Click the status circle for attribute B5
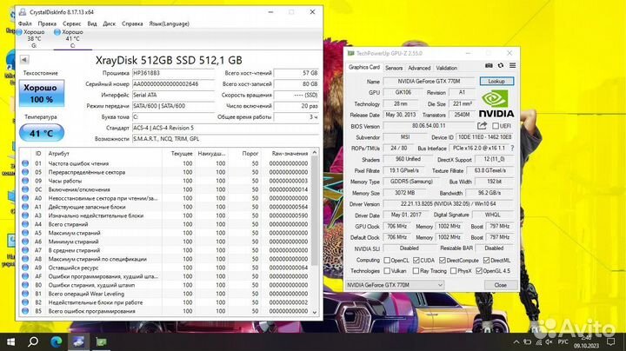 [x=25, y=311]
